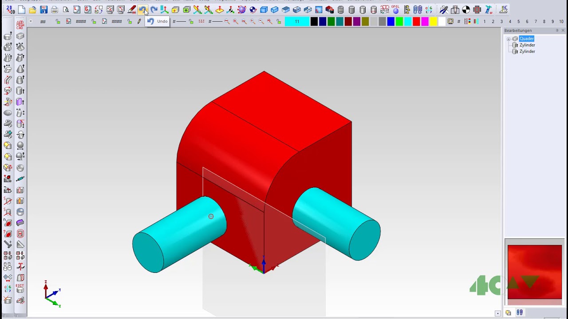
Task: Click the double paperclip icon
Action: [x=418, y=10]
